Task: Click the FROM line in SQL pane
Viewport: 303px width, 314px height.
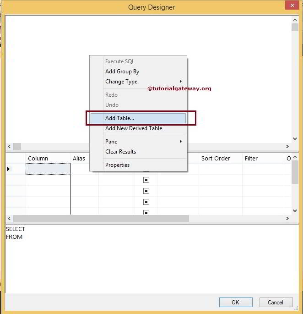Action: pos(14,237)
